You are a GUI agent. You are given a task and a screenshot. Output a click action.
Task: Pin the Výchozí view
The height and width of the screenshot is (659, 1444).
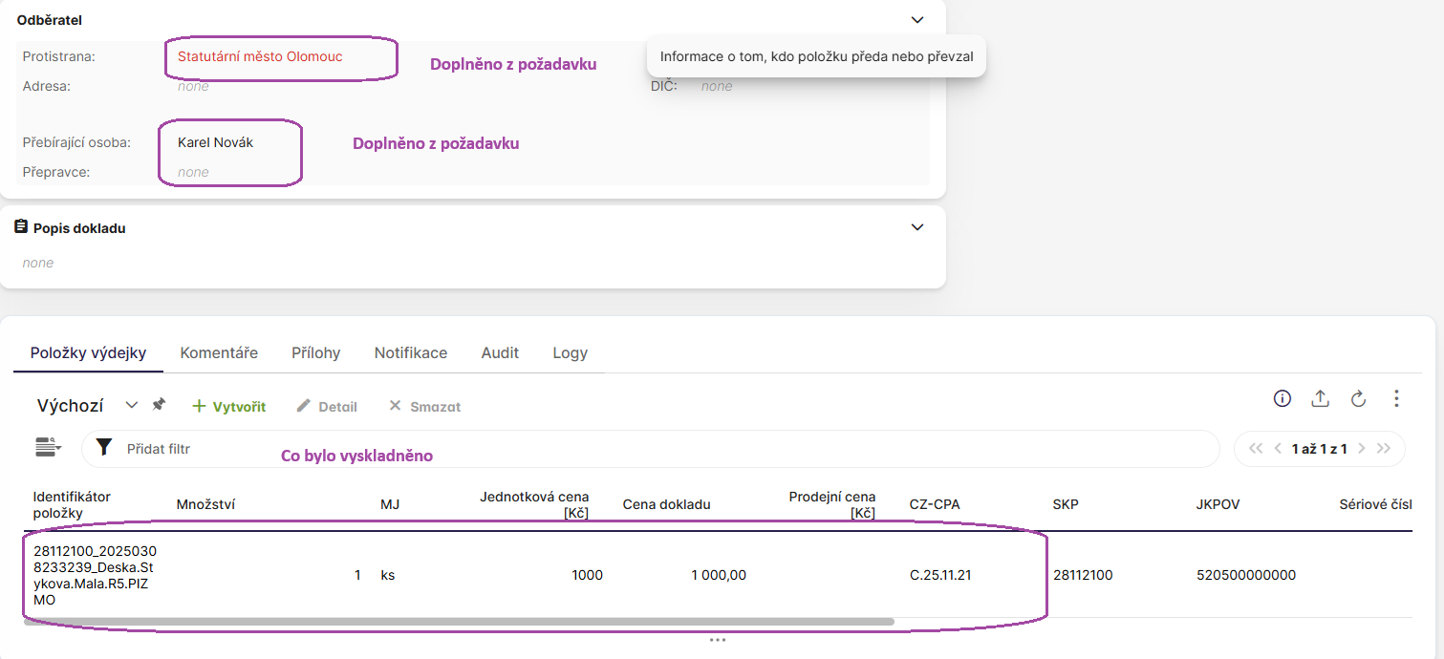(x=159, y=405)
